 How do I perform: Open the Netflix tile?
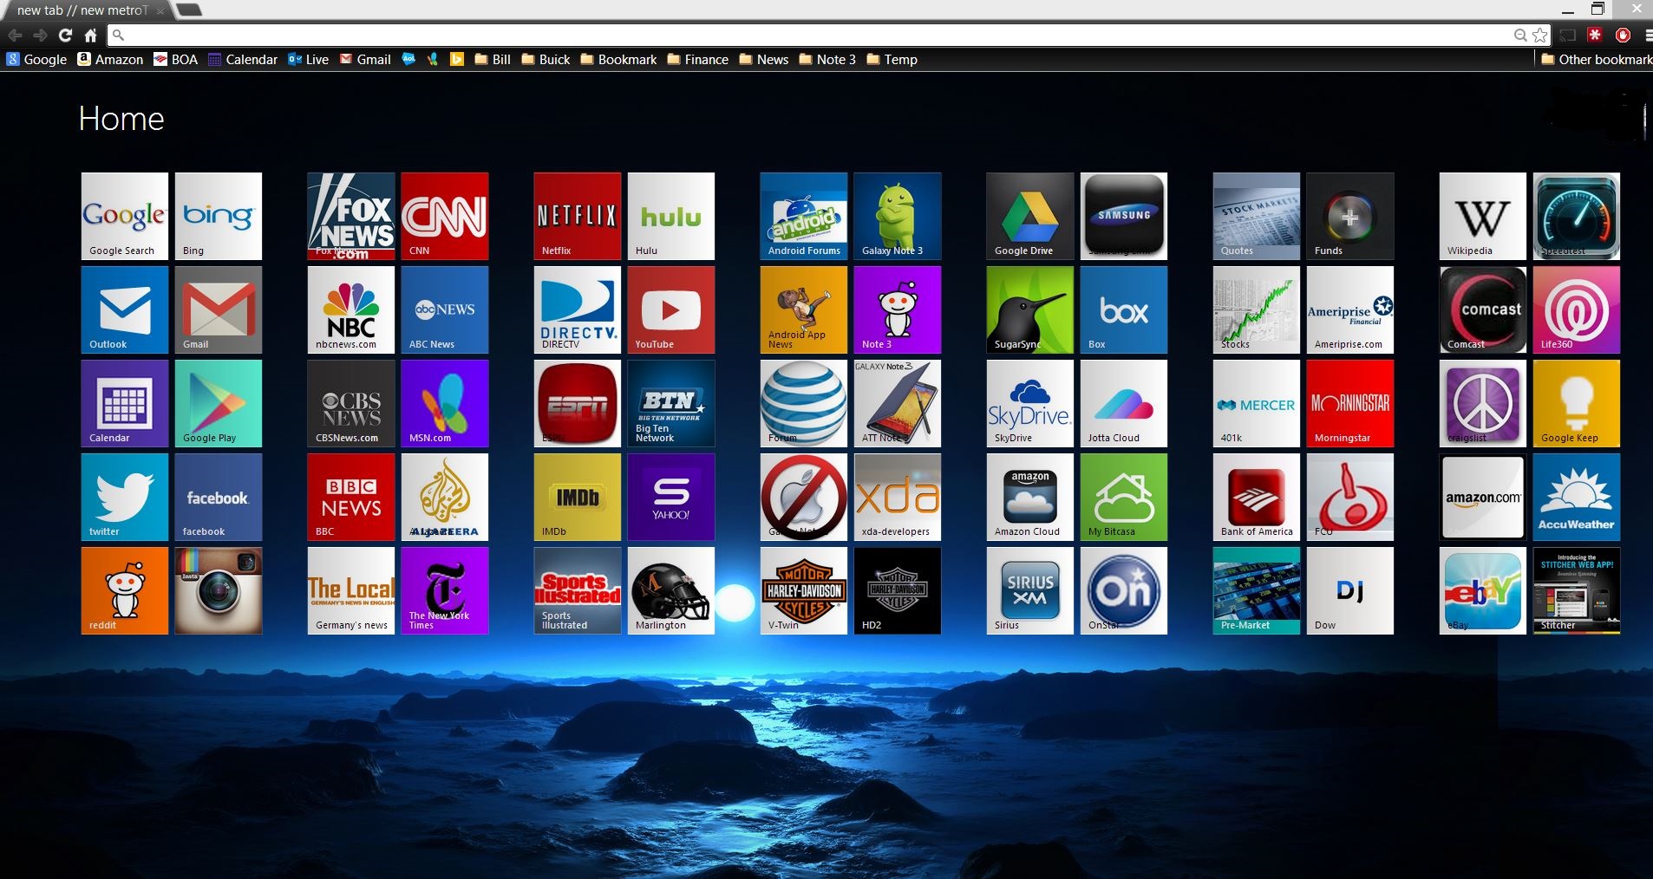click(578, 216)
